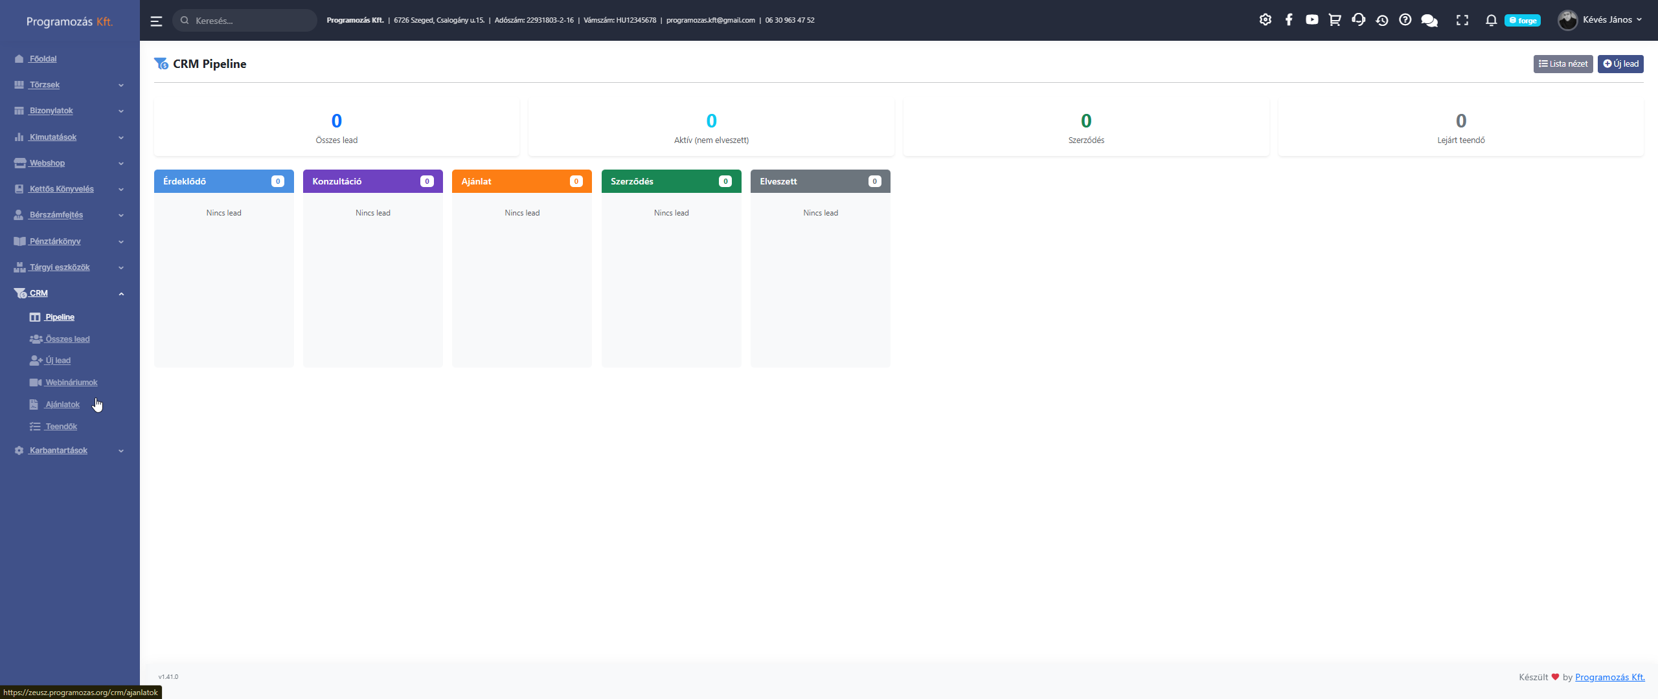Click the Webináriumok camera icon
The width and height of the screenshot is (1658, 699).
(36, 383)
